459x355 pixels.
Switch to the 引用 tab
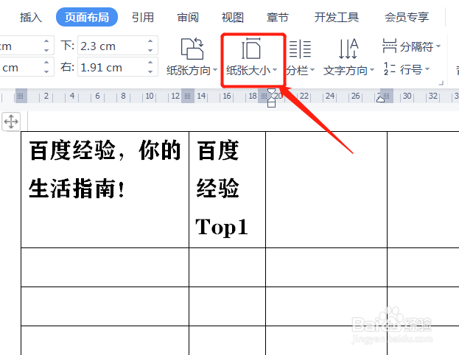143,18
